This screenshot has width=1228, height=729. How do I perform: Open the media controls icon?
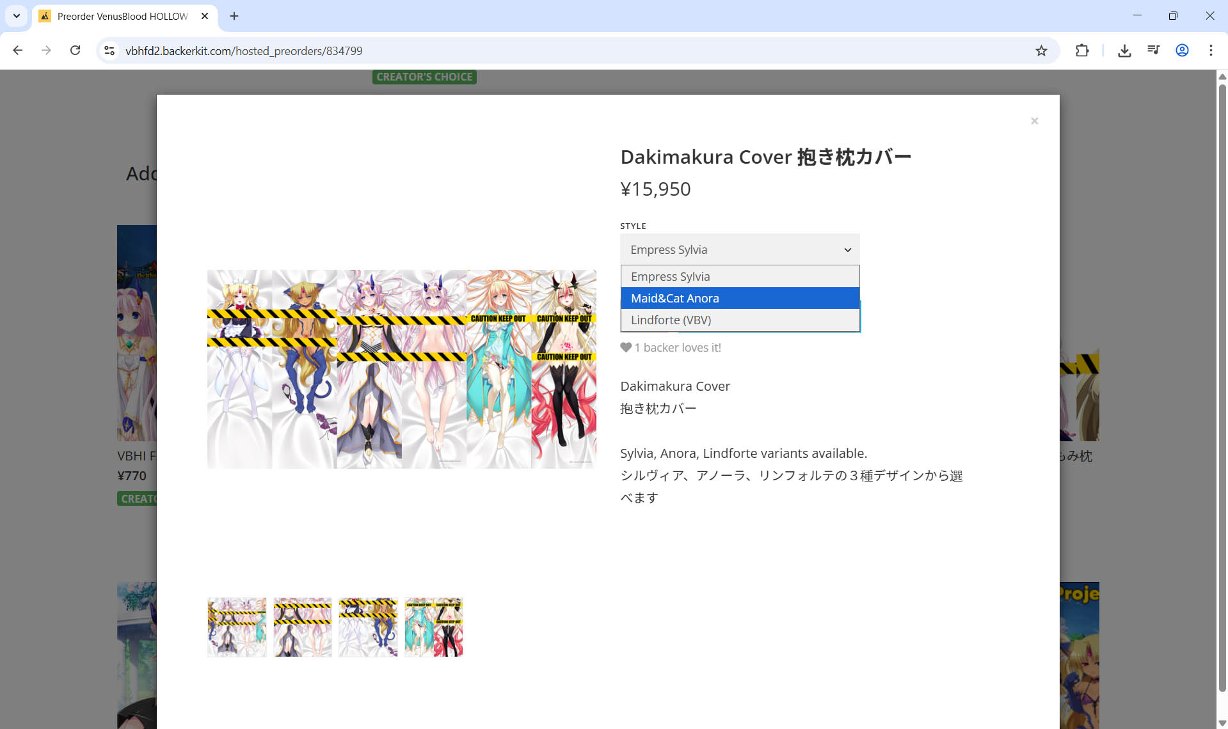(1153, 50)
